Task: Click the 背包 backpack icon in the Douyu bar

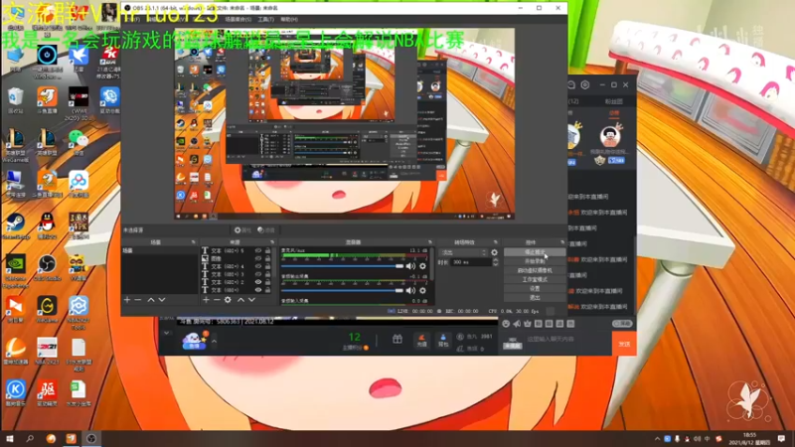Action: tap(443, 340)
